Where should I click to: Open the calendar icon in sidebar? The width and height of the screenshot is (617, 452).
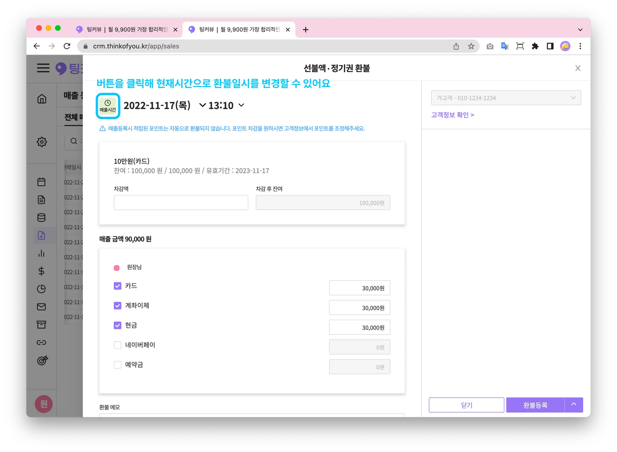[42, 182]
